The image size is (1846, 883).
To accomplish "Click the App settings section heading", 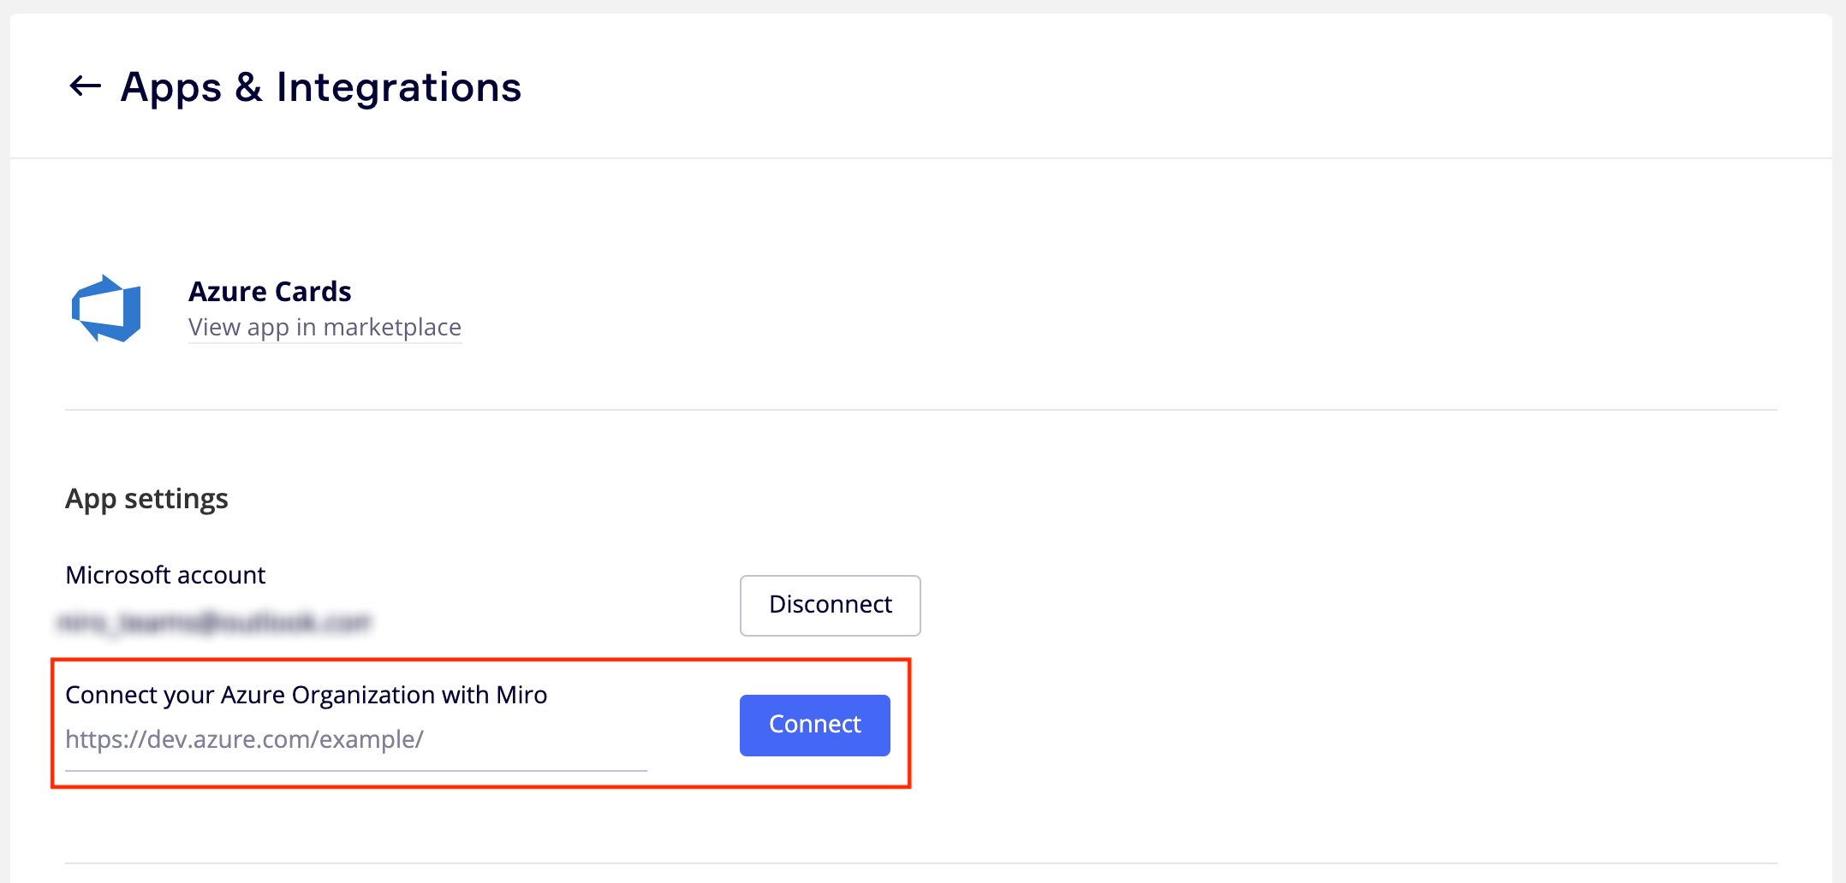I will pyautogui.click(x=146, y=499).
